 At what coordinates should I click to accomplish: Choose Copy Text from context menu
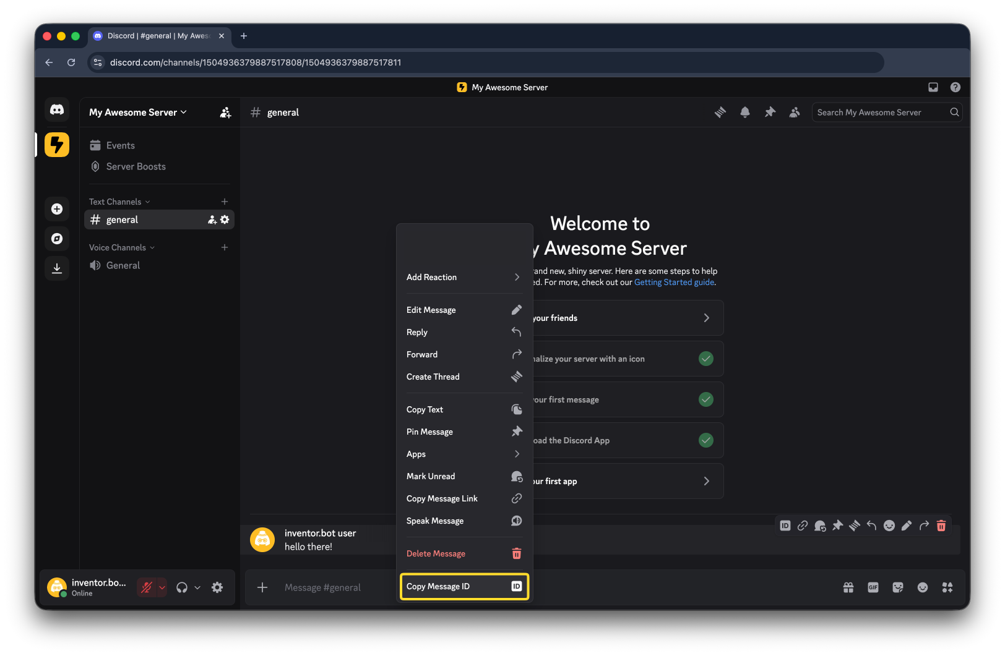[x=464, y=409]
